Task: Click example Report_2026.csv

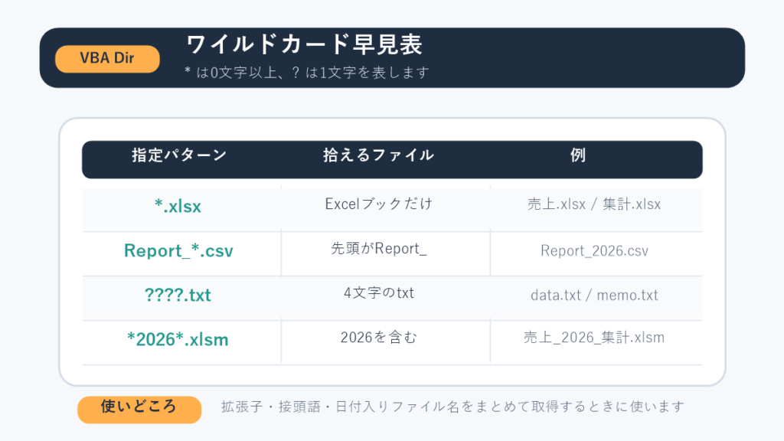Action: point(594,250)
